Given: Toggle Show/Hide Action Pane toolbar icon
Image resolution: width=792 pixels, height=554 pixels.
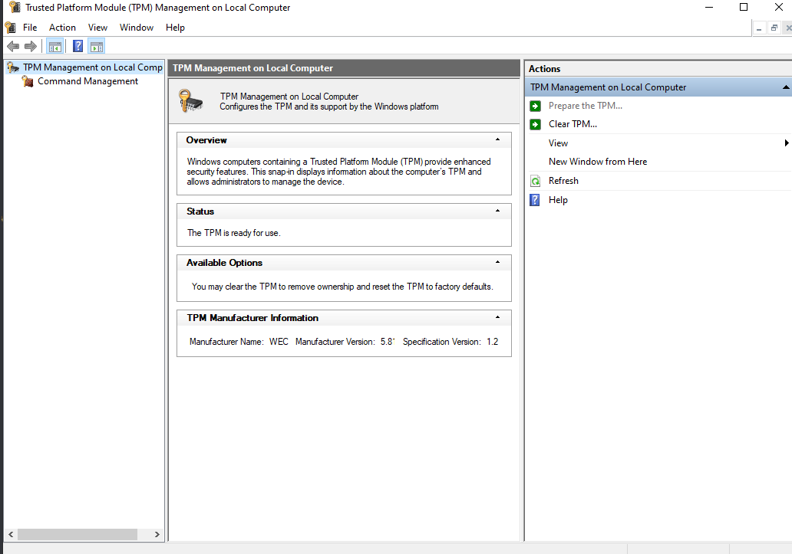Looking at the screenshot, I should [97, 47].
